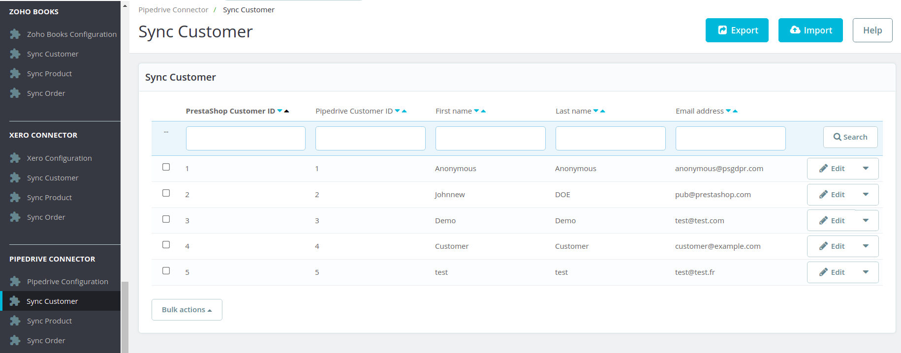Sort Pipedrive Customer ID ascending arrow
Screen dimensions: 901x353
(404, 111)
